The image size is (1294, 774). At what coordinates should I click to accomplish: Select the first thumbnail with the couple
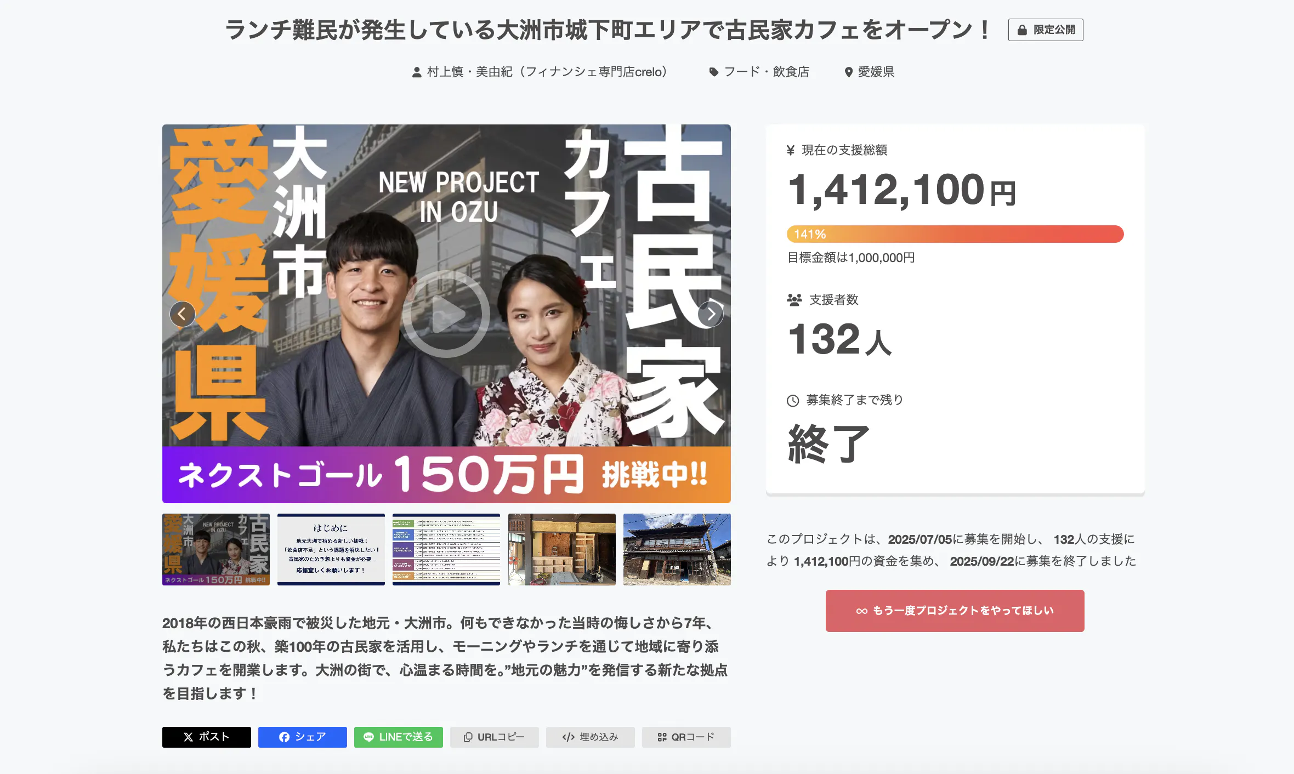pyautogui.click(x=216, y=549)
